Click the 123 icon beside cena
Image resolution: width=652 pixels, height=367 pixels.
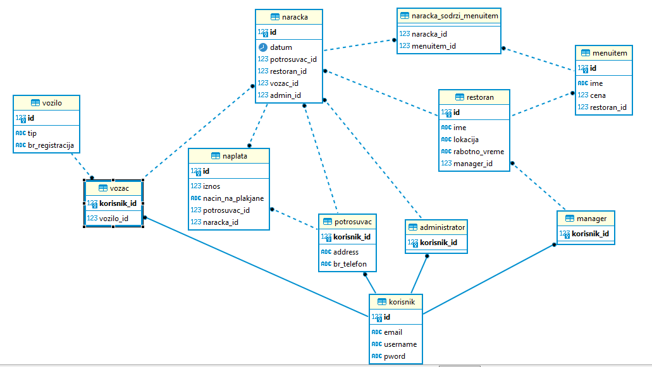[x=582, y=95]
